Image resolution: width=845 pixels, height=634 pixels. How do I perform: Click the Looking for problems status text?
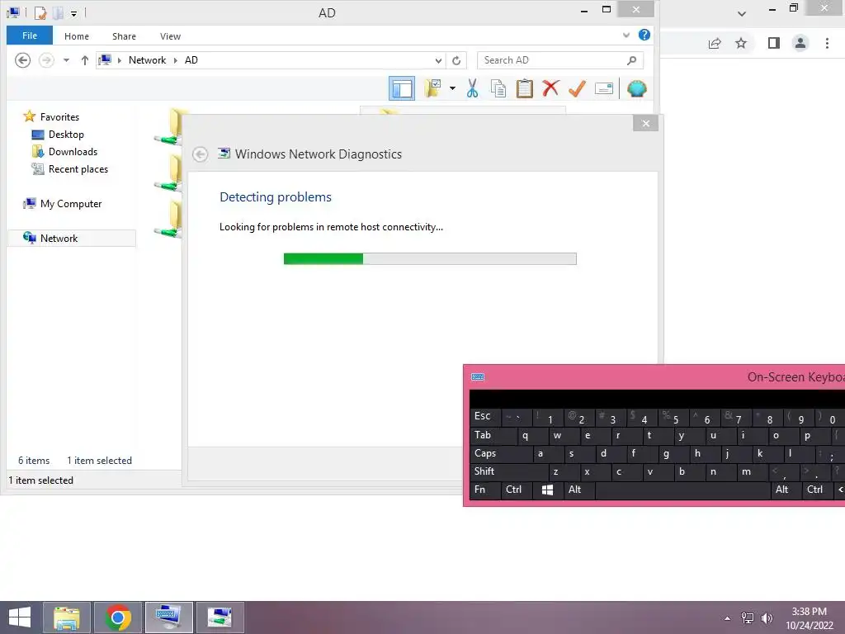click(331, 227)
